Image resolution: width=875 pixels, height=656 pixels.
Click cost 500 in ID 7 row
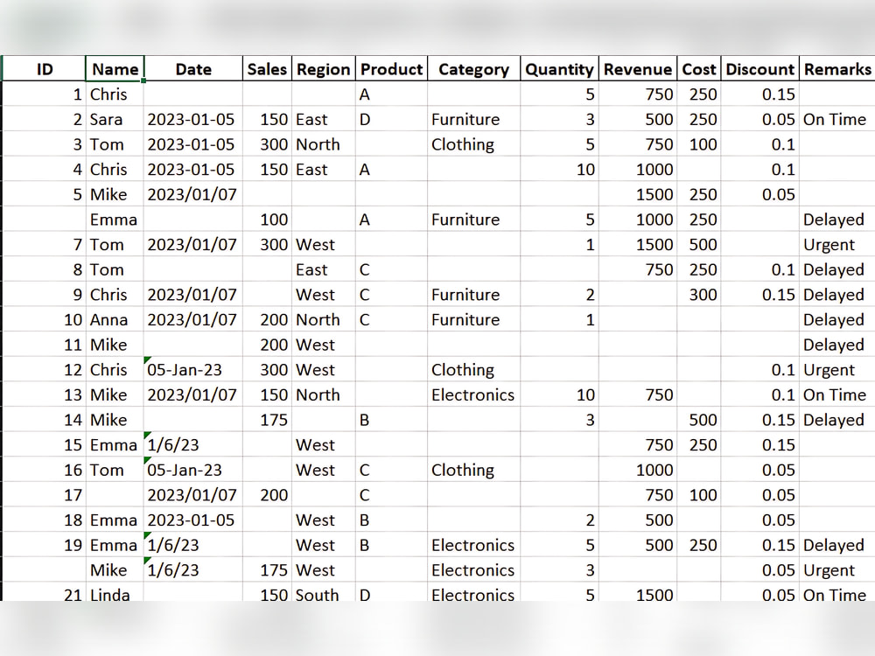click(698, 244)
